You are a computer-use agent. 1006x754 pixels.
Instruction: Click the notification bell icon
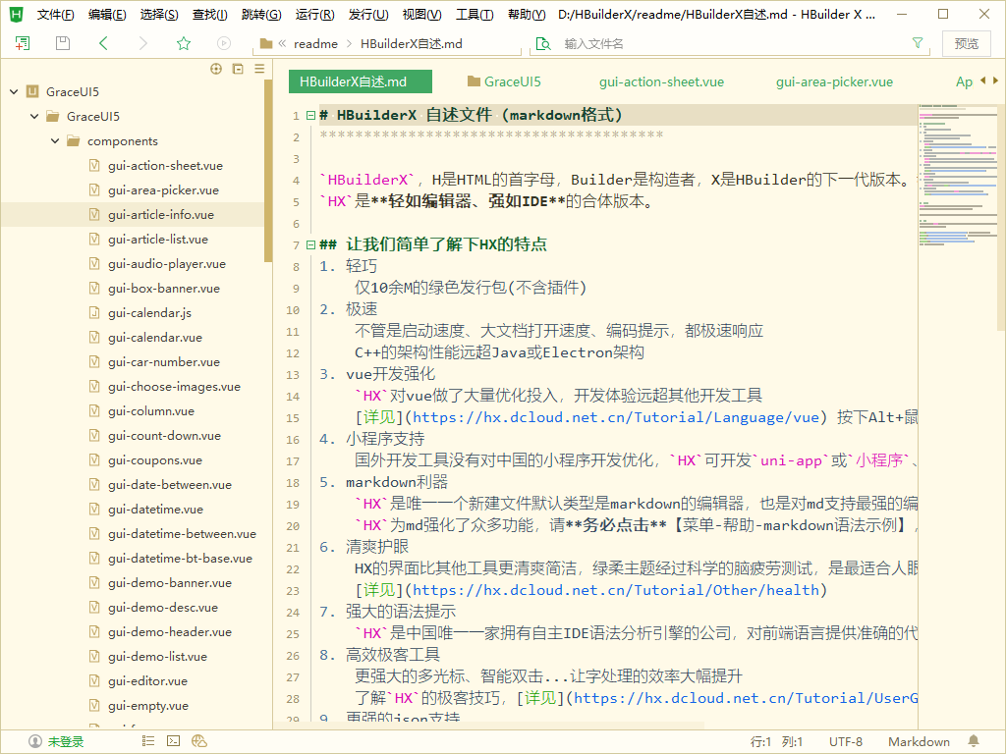pyautogui.click(x=974, y=741)
